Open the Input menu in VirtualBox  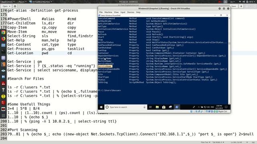click(x=123, y=12)
